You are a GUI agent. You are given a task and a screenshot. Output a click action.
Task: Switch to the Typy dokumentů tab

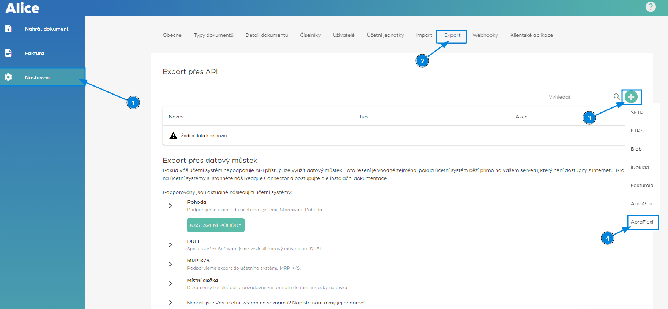click(x=213, y=35)
